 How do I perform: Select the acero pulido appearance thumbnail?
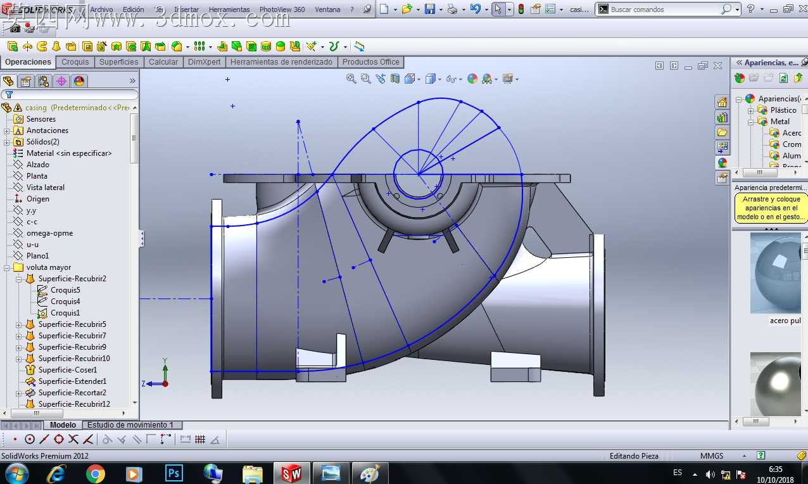(x=776, y=273)
